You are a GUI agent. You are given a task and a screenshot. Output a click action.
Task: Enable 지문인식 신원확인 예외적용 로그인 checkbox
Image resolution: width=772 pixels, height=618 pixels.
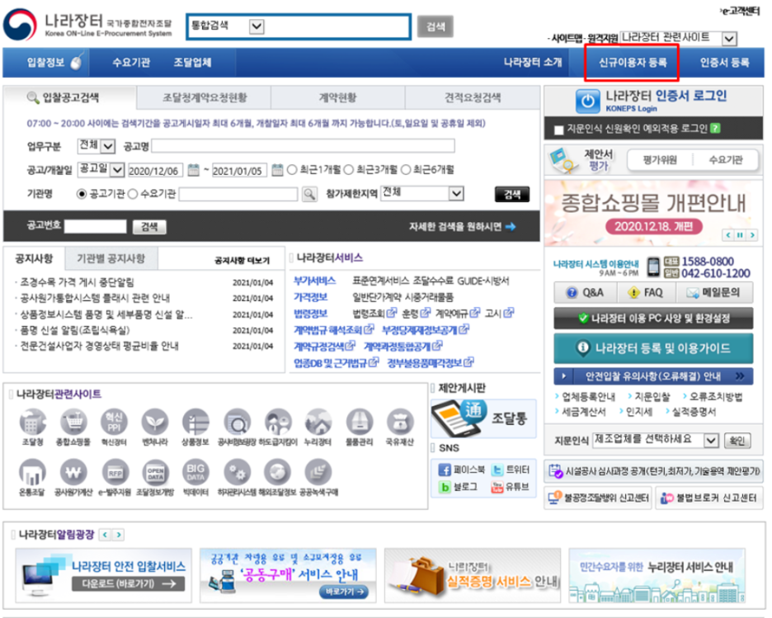tap(559, 130)
